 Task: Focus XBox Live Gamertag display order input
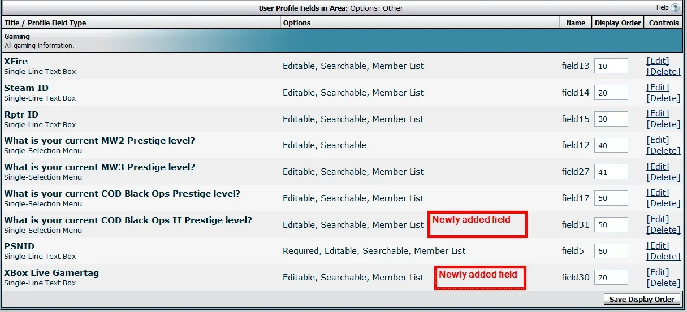pyautogui.click(x=611, y=278)
